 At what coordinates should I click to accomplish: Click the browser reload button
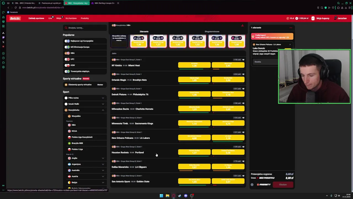15,8
